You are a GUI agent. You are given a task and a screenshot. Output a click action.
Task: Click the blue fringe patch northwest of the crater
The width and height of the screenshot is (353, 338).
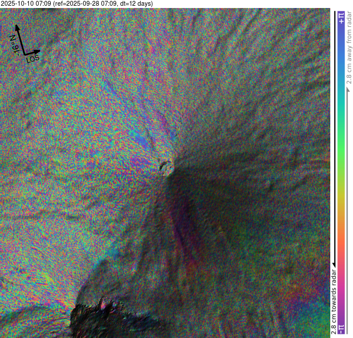pyautogui.click(x=142, y=142)
